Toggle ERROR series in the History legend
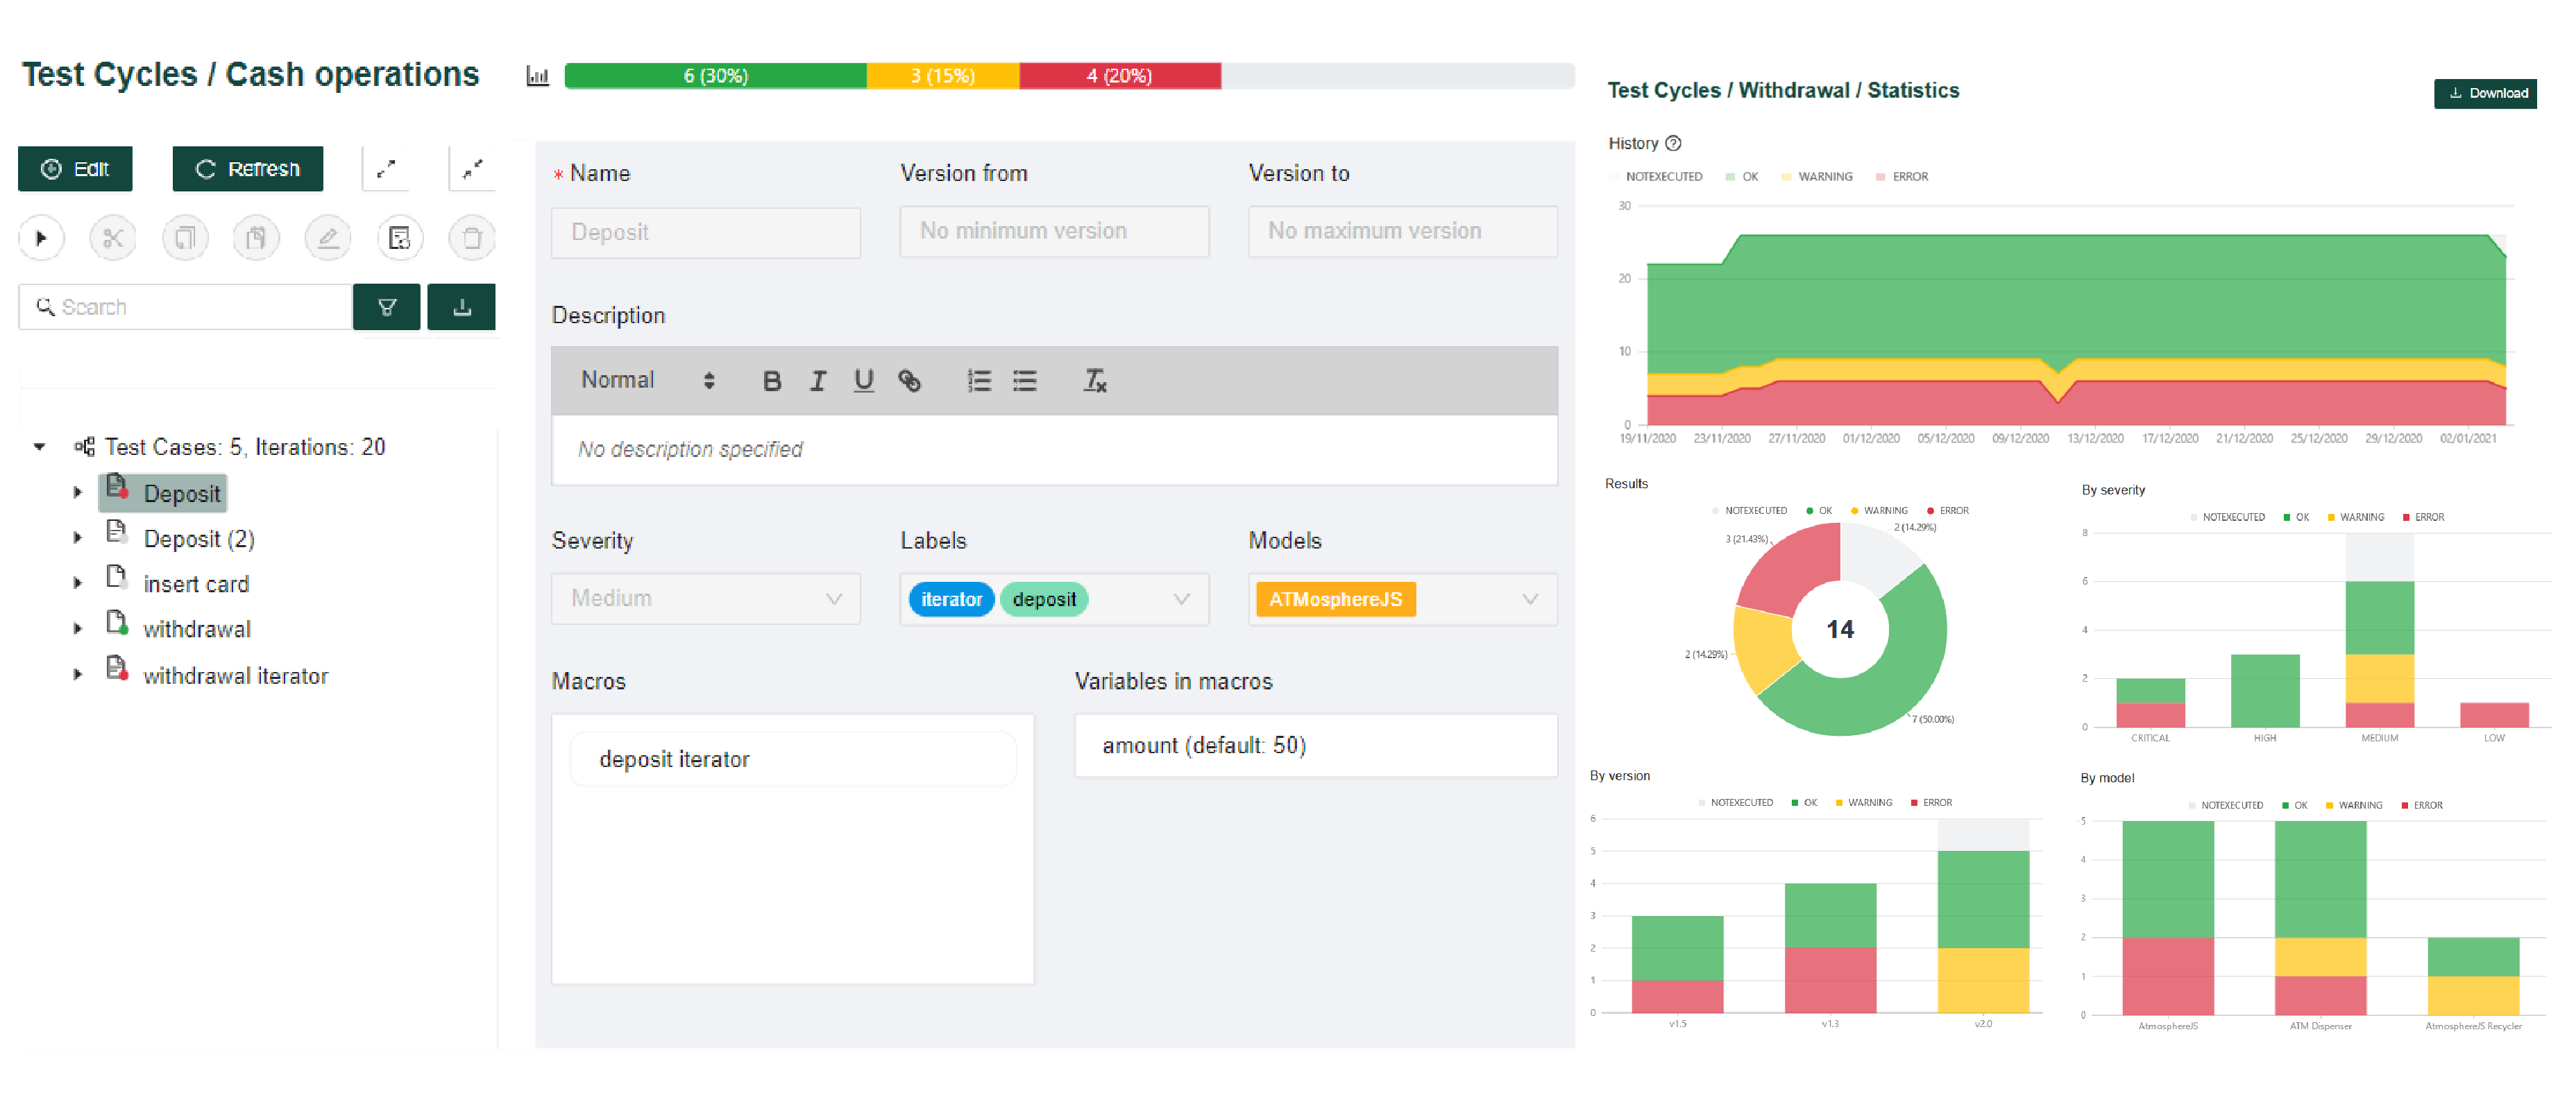The image size is (2576, 1102). point(1902,177)
